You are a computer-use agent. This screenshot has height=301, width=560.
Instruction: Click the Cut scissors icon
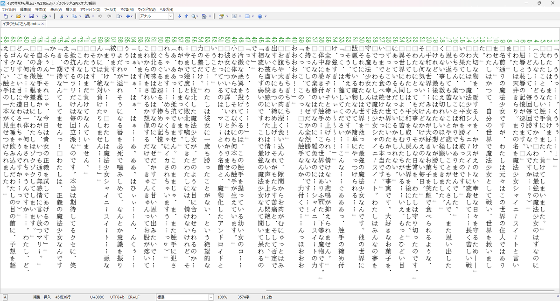tap(62, 16)
